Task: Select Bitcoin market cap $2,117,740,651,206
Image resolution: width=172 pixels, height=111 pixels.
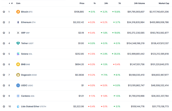Action: (x=159, y=12)
